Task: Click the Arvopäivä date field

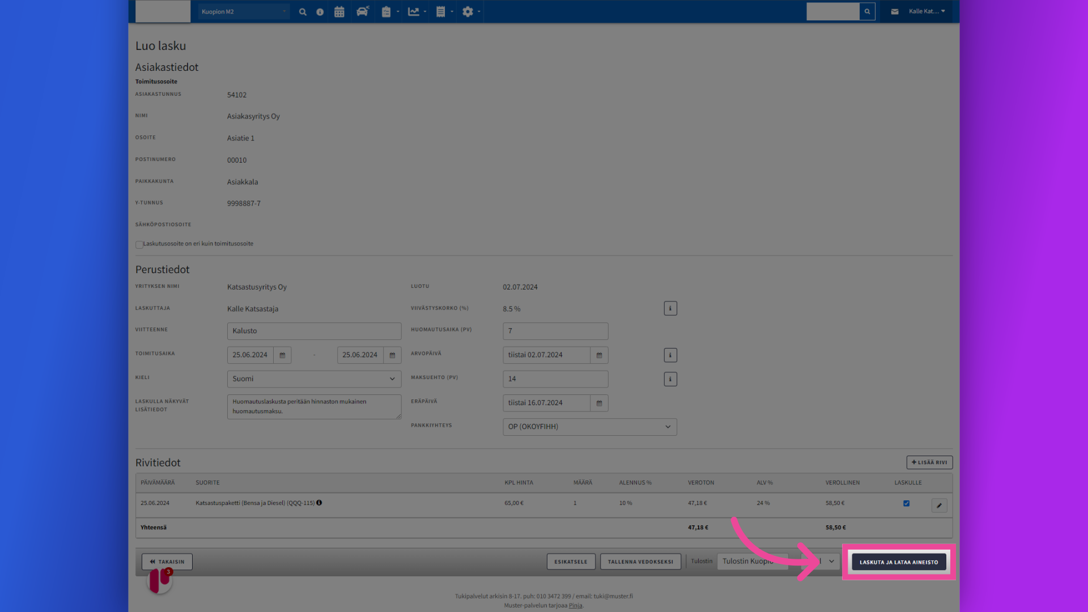Action: [547, 355]
